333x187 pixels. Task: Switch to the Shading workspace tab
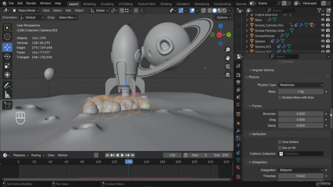166,4
